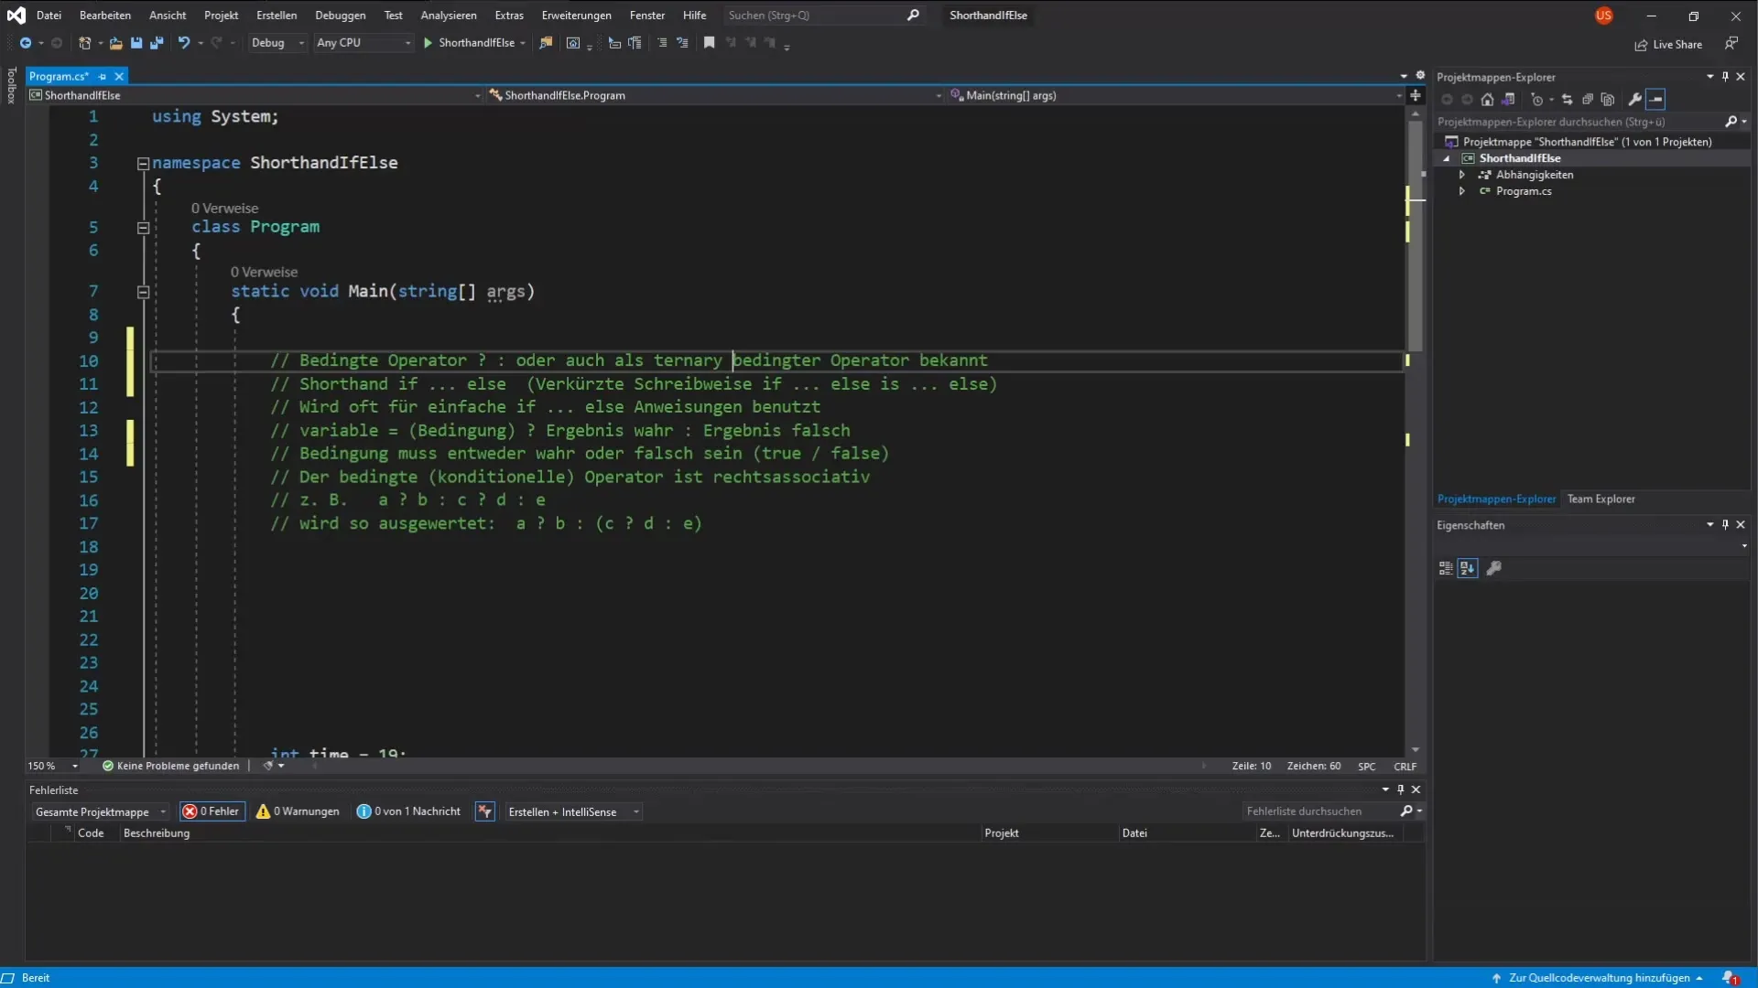
Task: Click Zur Quellcodeverwaltung hinzufügen in status bar
Action: point(1599,978)
